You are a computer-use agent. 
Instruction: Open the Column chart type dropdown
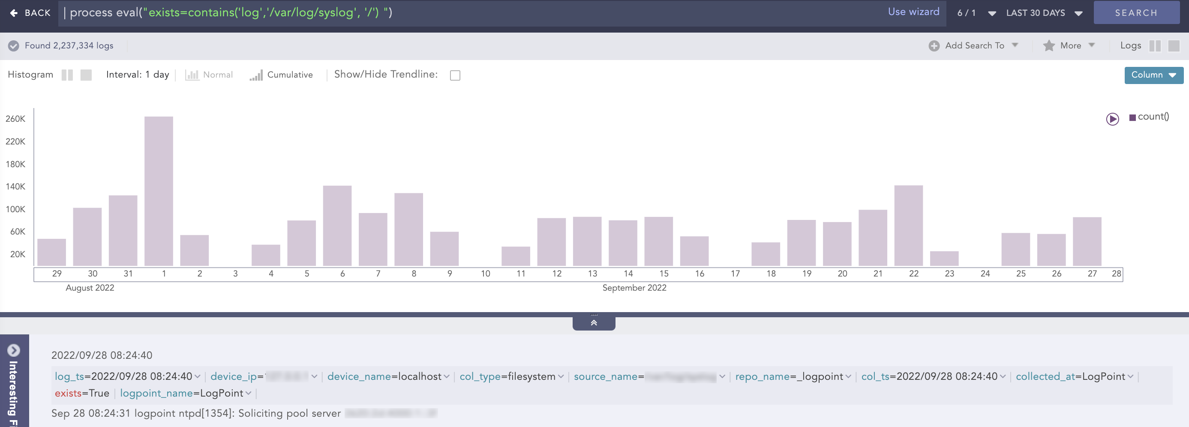click(x=1153, y=75)
